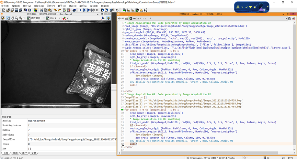Switch to the 自动 variables tab
Image resolution: width=297 pixels, height=159 pixels.
(15, 153)
